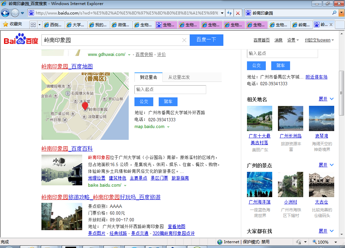Clear the Baidu search box with X
Screen dimensions: 345x248
pyautogui.click(x=184, y=40)
